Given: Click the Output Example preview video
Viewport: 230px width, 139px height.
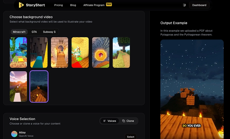Looking at the screenshot, I should coord(192,89).
